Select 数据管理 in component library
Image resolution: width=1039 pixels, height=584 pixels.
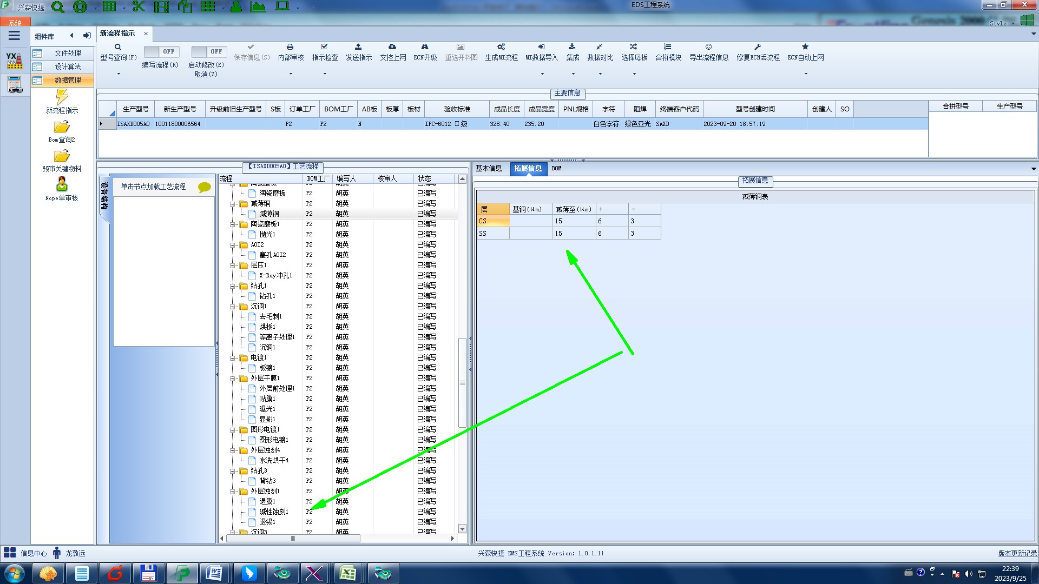tap(68, 80)
